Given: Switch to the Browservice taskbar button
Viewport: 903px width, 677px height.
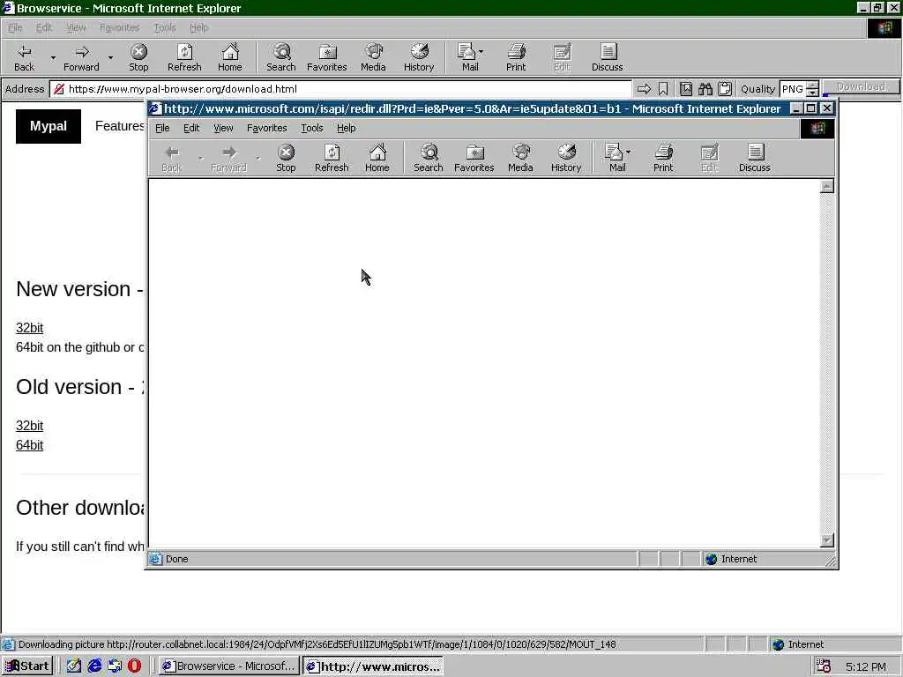Looking at the screenshot, I should pyautogui.click(x=229, y=666).
